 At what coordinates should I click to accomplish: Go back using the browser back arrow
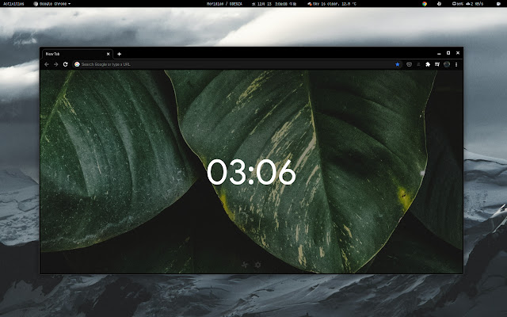[46, 64]
